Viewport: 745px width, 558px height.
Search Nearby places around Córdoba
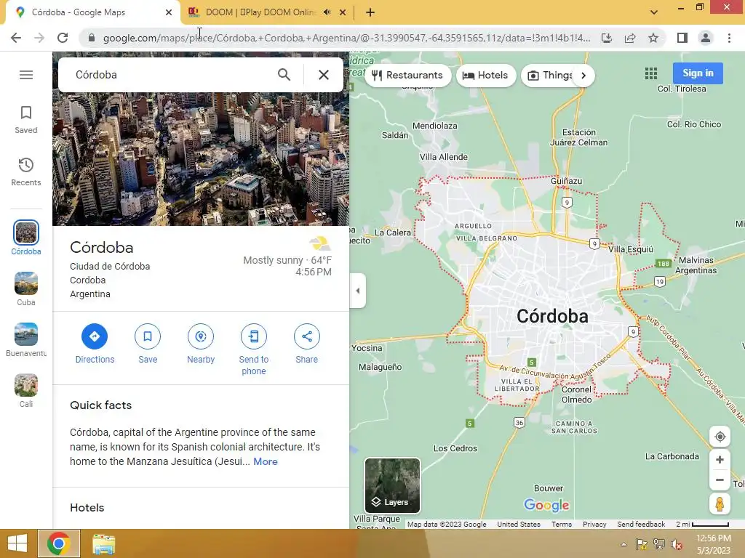201,344
